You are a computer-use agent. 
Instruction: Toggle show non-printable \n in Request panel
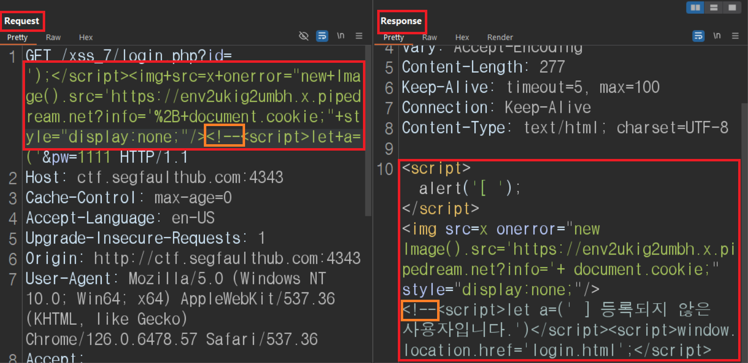(x=341, y=36)
